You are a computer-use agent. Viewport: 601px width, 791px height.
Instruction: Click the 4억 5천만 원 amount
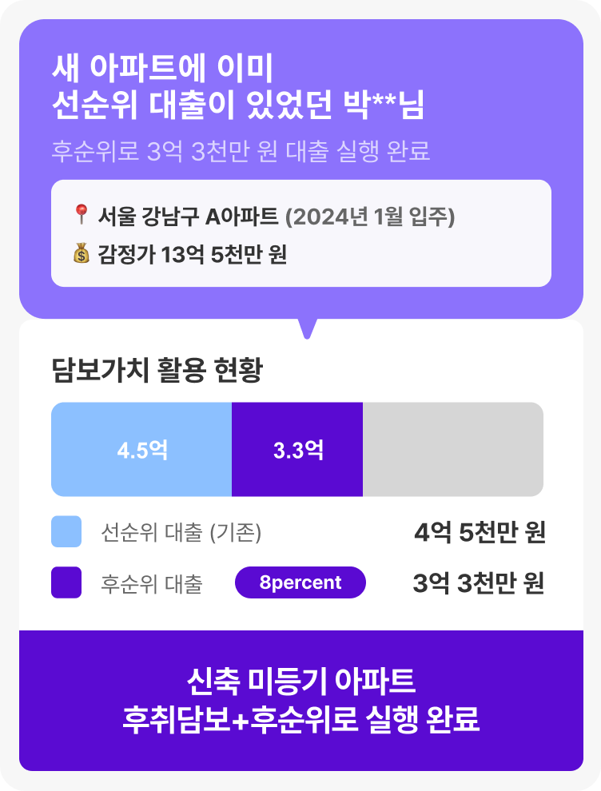[x=480, y=532]
